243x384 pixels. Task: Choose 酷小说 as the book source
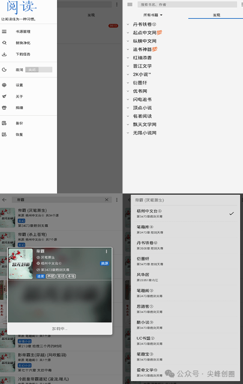click(x=185, y=325)
